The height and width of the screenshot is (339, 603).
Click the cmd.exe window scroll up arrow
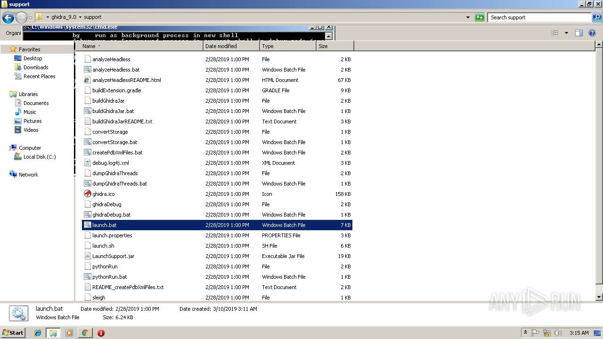click(329, 36)
